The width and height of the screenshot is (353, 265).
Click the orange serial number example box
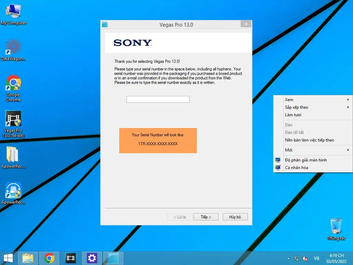point(158,141)
